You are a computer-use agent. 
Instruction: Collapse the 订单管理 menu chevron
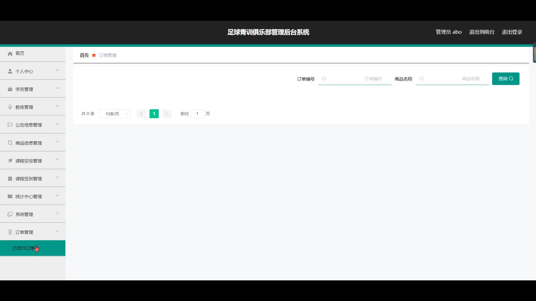click(57, 231)
